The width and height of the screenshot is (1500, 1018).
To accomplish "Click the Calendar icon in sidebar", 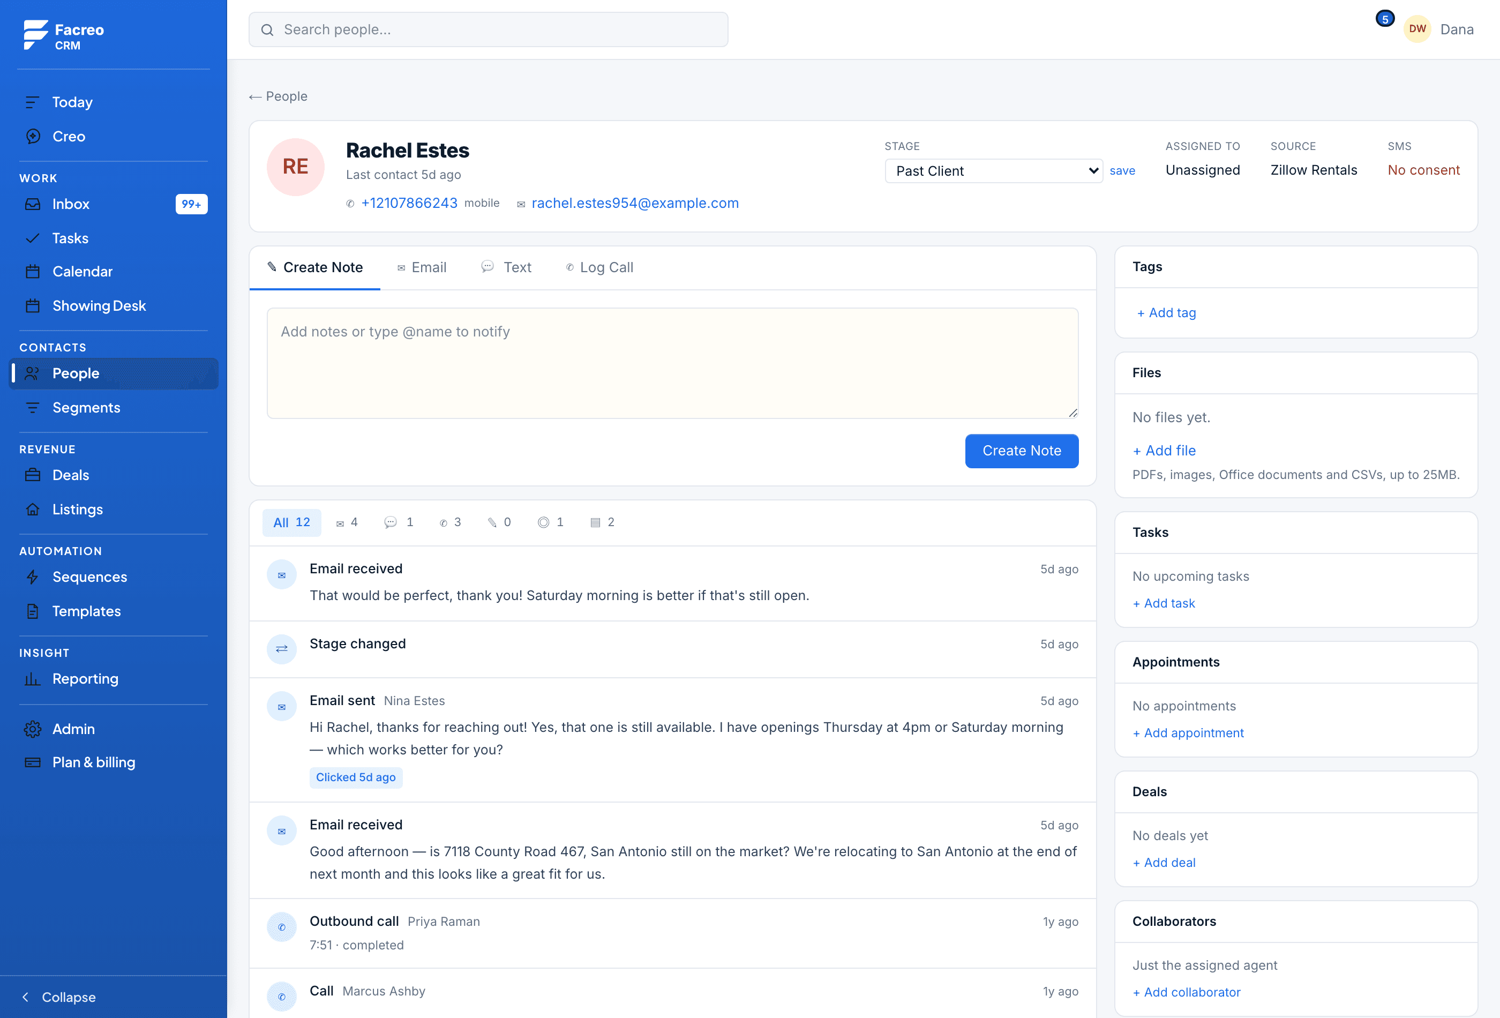I will (32, 272).
